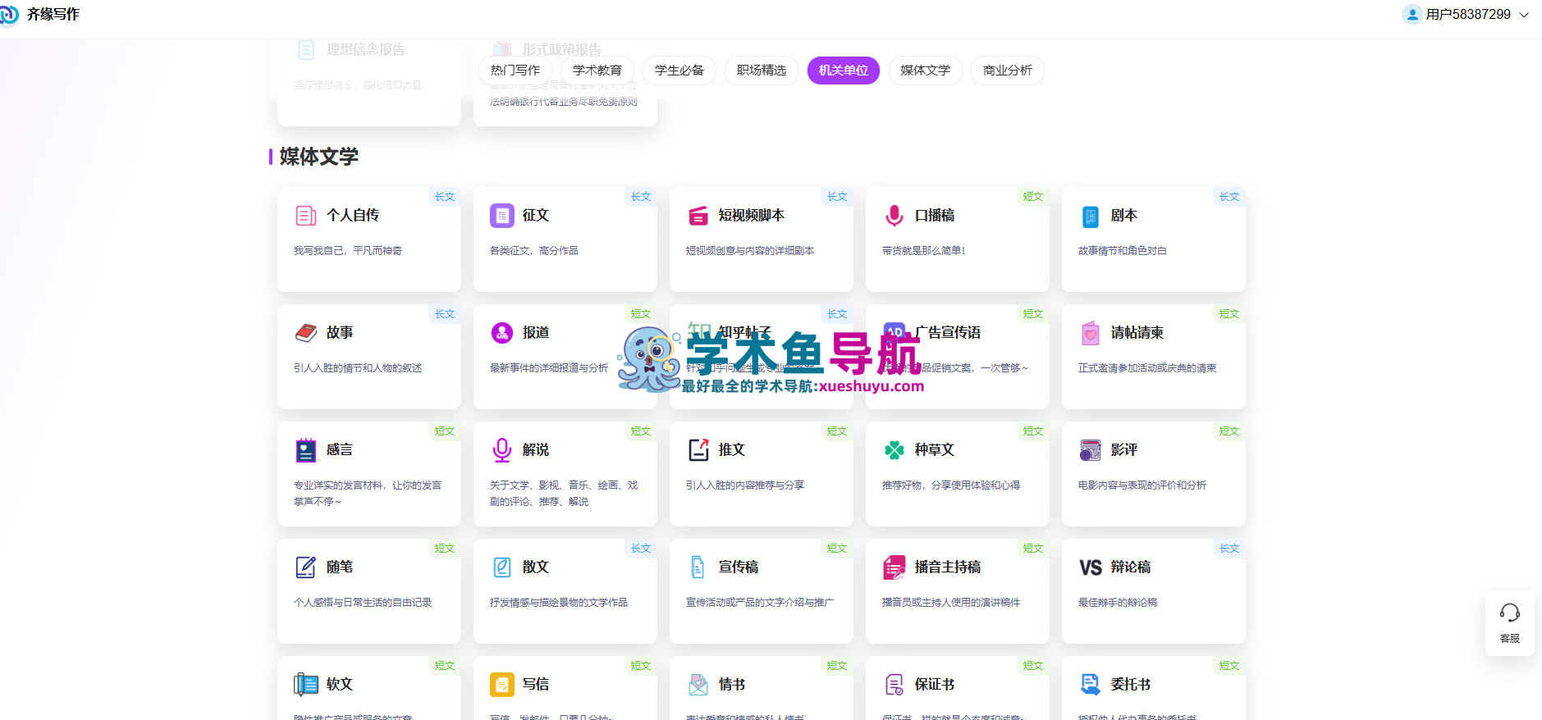Click the 广告宣传语 card title
Viewport: 1542px width, 720px height.
coord(948,333)
